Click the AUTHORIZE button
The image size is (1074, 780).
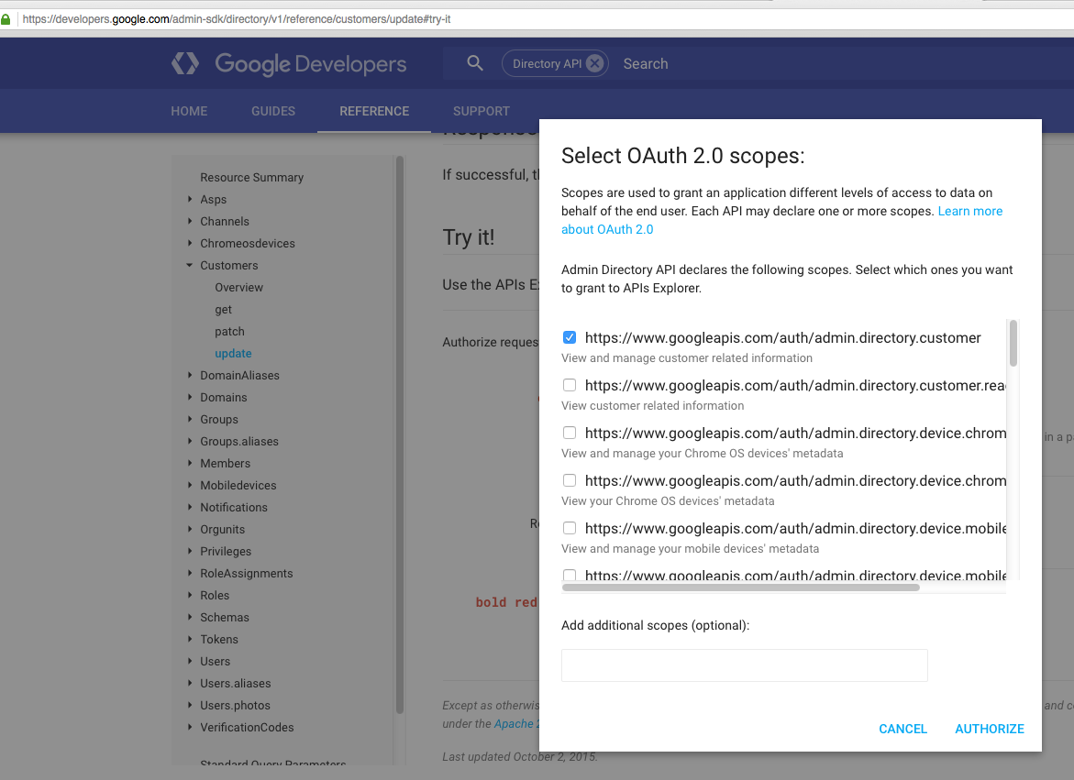[x=989, y=729]
